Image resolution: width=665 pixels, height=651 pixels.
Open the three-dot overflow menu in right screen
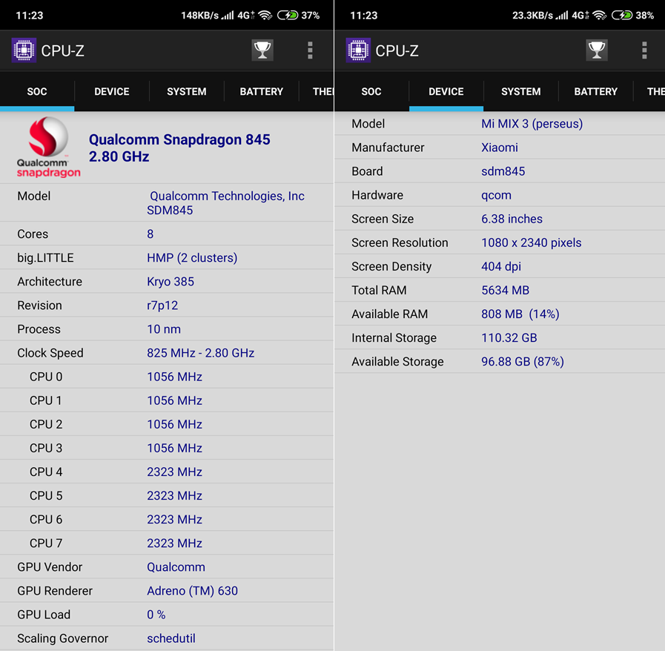click(644, 50)
